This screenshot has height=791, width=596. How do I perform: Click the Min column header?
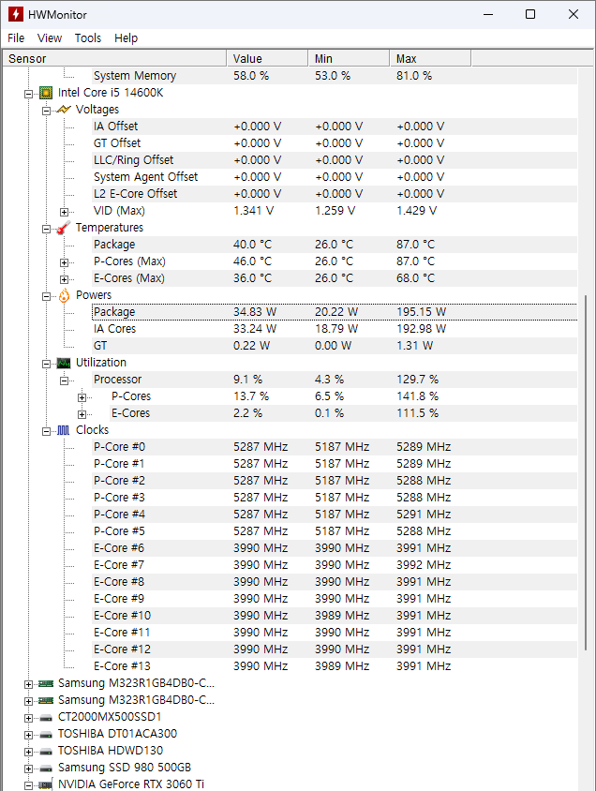point(349,58)
